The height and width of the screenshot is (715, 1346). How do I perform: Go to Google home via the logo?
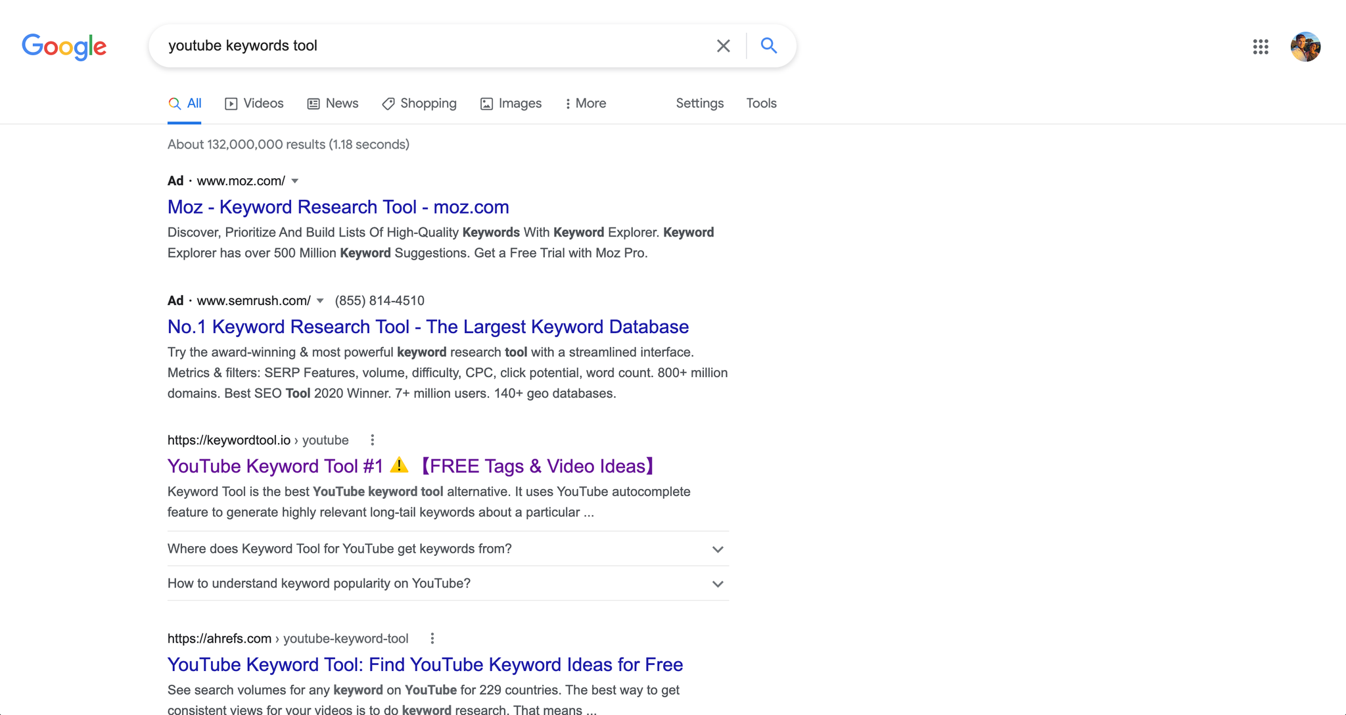pos(64,47)
